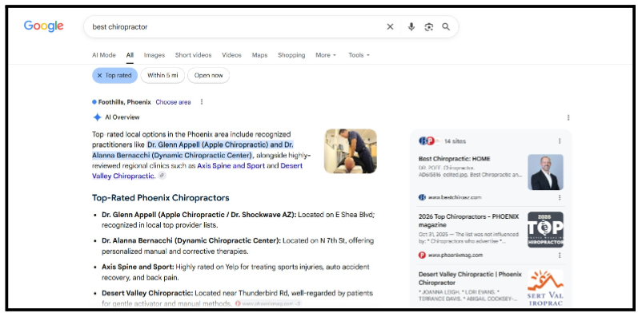Viewport: 638px width, 313px height.
Task: Open Google Lens image search icon
Action: [x=428, y=27]
